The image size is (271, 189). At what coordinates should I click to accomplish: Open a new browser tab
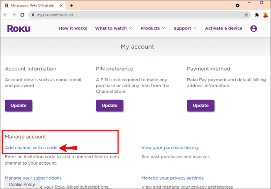click(71, 6)
